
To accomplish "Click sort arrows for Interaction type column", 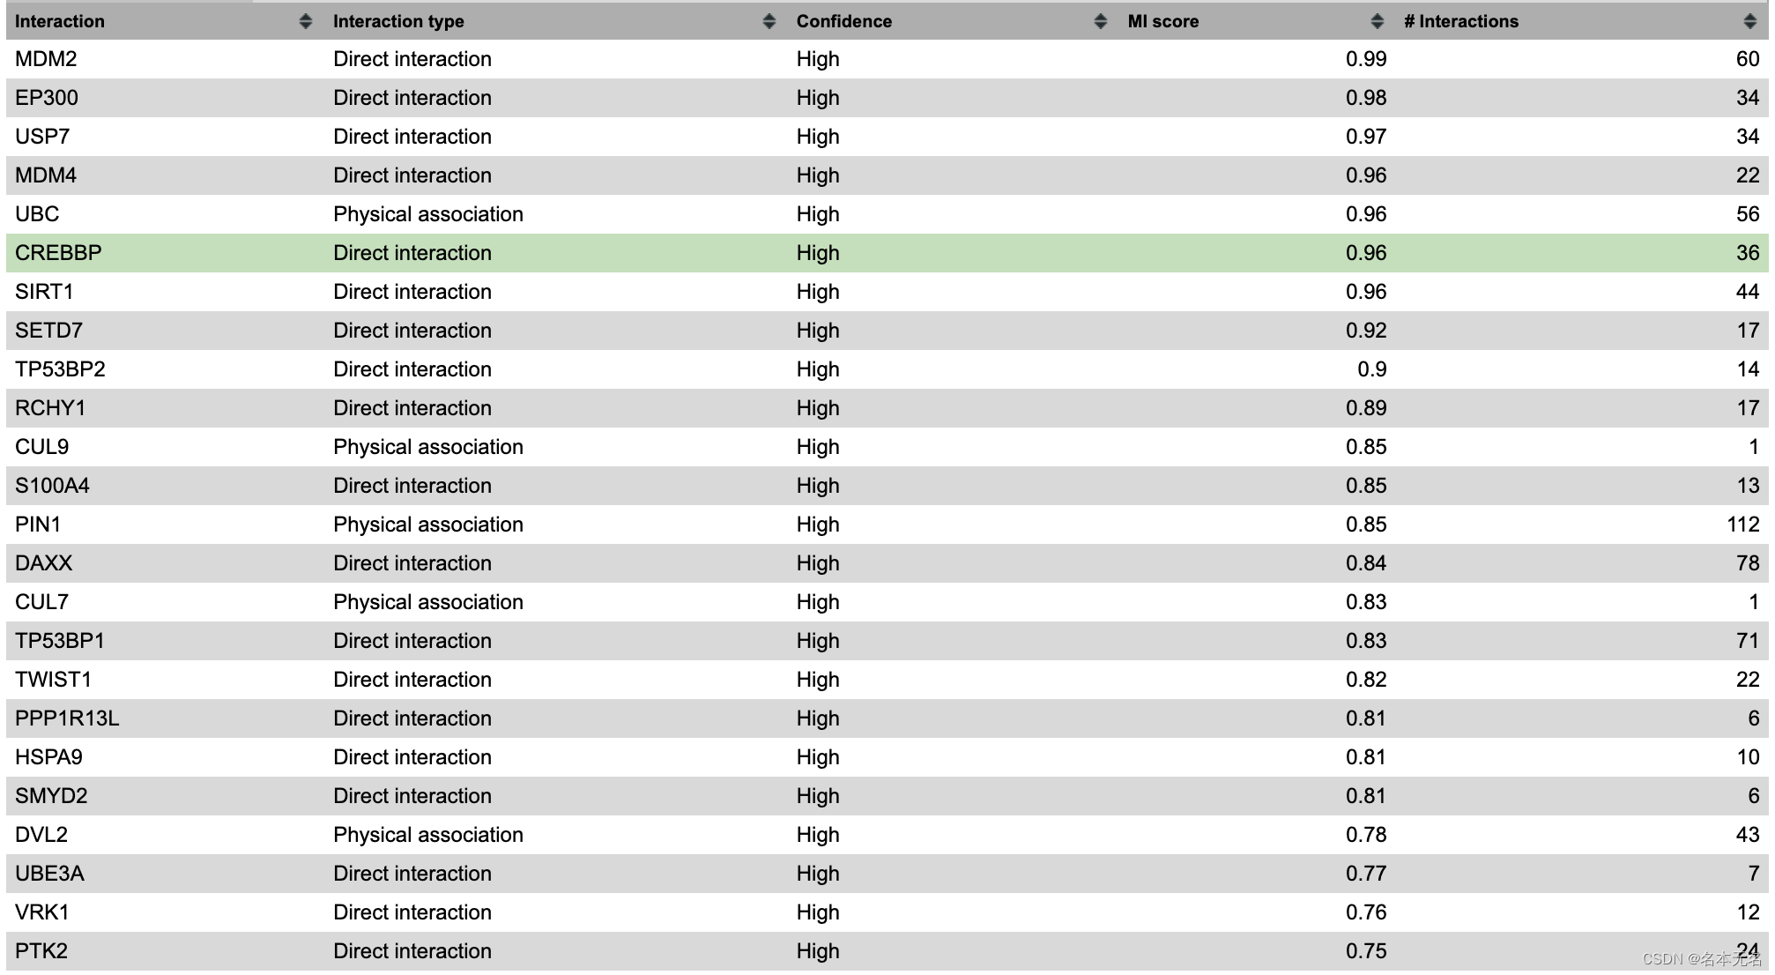I will click(769, 21).
